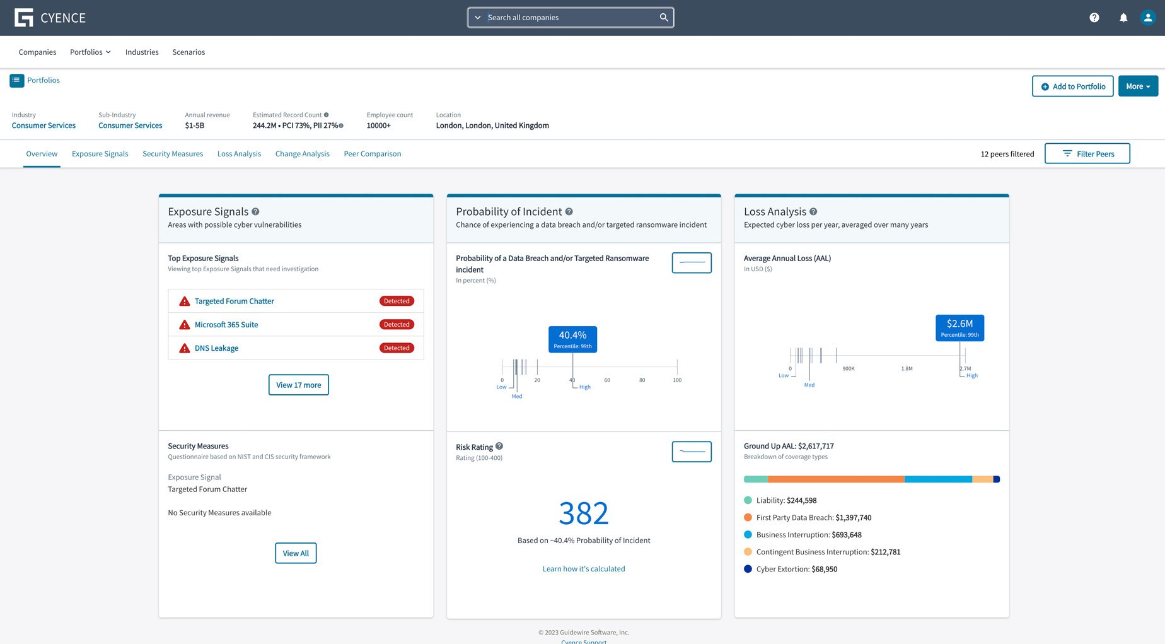Open the Peer Comparison tab
The image size is (1165, 644).
372,153
